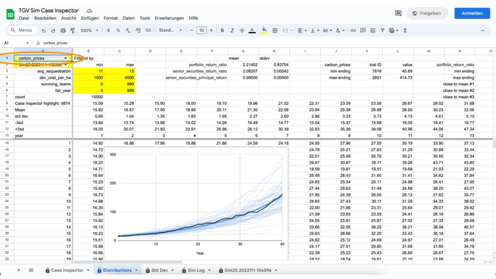This screenshot has width=496, height=279.
Task: Open the text color picker
Action: 252,30
